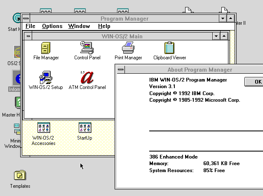The image size is (263, 196).
Task: Open the StartUp group icon
Action: point(85,128)
